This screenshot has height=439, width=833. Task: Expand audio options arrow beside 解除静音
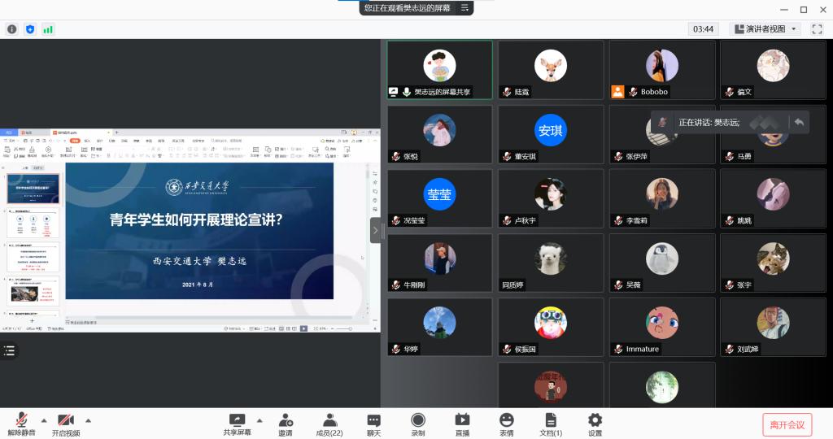tap(44, 420)
